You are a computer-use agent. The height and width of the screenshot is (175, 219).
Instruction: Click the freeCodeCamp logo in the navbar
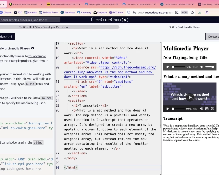pyautogui.click(x=109, y=20)
